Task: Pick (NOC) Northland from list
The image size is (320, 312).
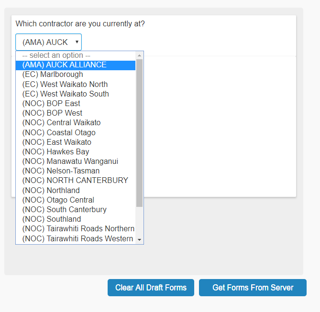Action: (51, 190)
